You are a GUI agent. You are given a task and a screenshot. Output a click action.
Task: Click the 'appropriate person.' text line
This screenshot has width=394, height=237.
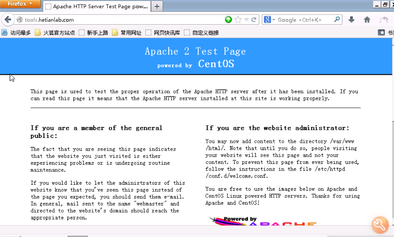pos(59,218)
